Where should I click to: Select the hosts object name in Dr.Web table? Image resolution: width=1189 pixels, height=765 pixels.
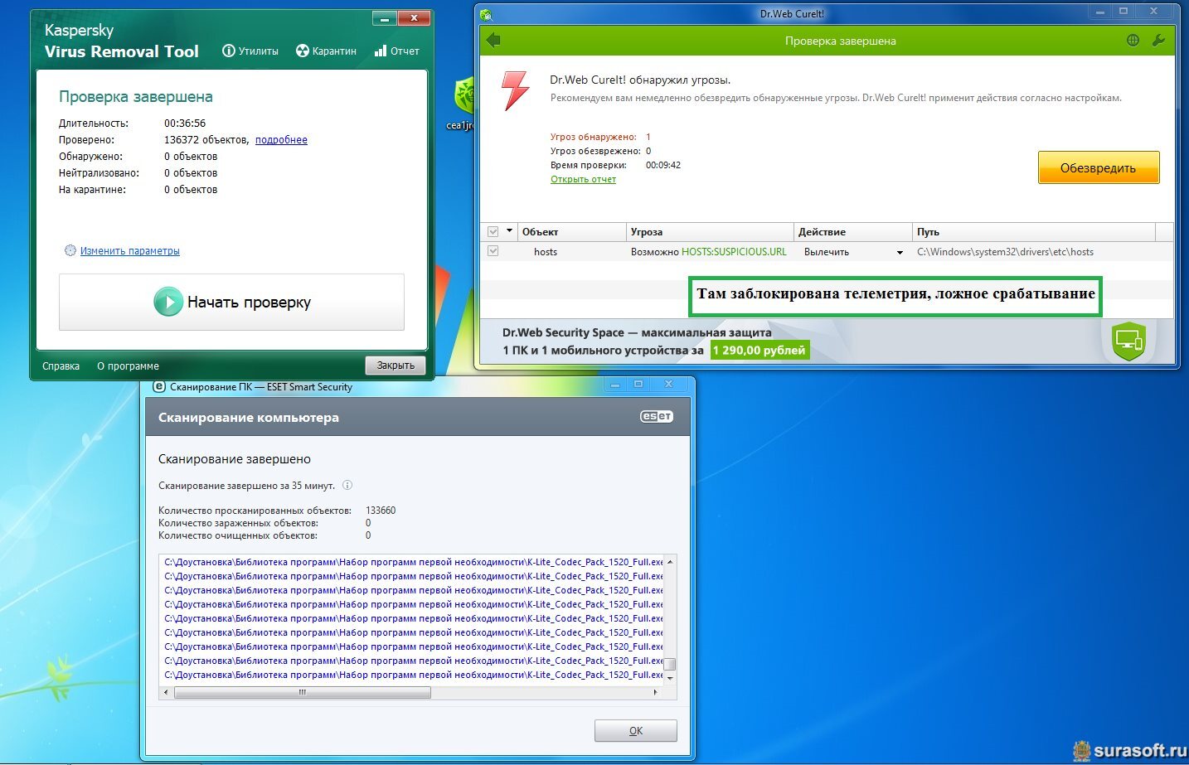(x=546, y=252)
